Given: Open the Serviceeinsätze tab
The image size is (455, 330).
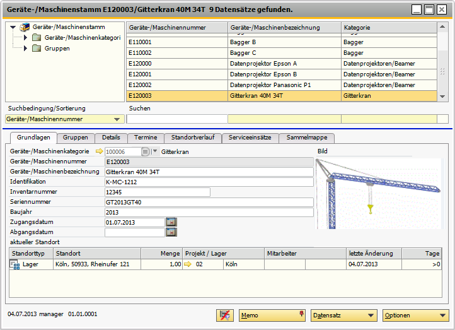Looking at the screenshot, I should 250,138.
